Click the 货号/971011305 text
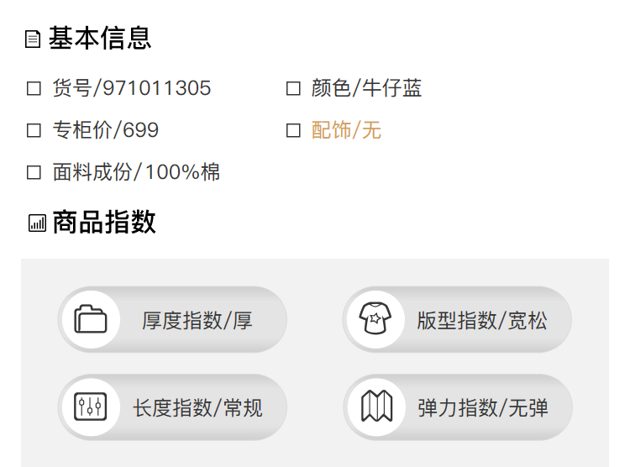The height and width of the screenshot is (467, 630). [x=132, y=88]
